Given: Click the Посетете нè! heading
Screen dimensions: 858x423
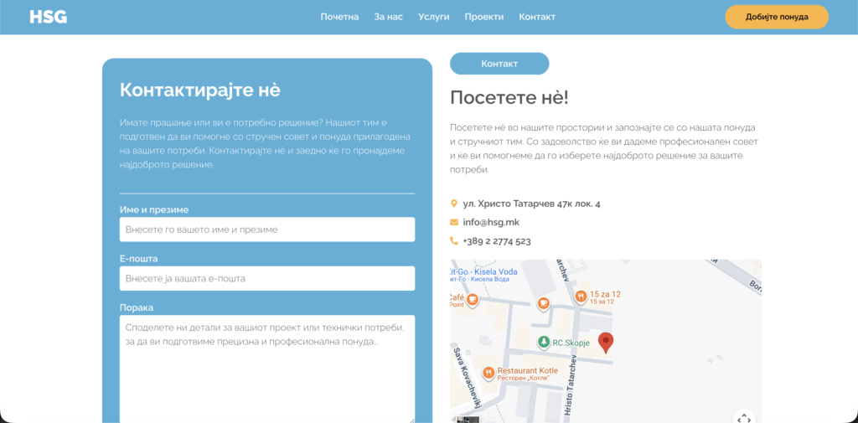Looking at the screenshot, I should coord(509,97).
